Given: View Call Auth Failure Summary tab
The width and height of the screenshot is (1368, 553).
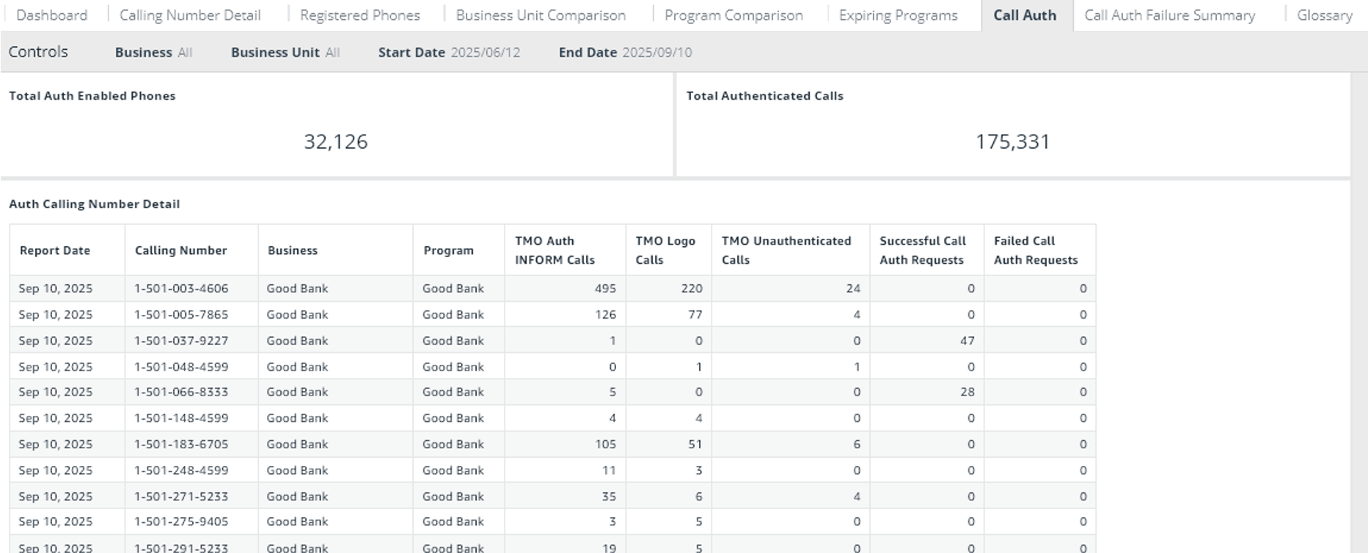Looking at the screenshot, I should [x=1170, y=15].
